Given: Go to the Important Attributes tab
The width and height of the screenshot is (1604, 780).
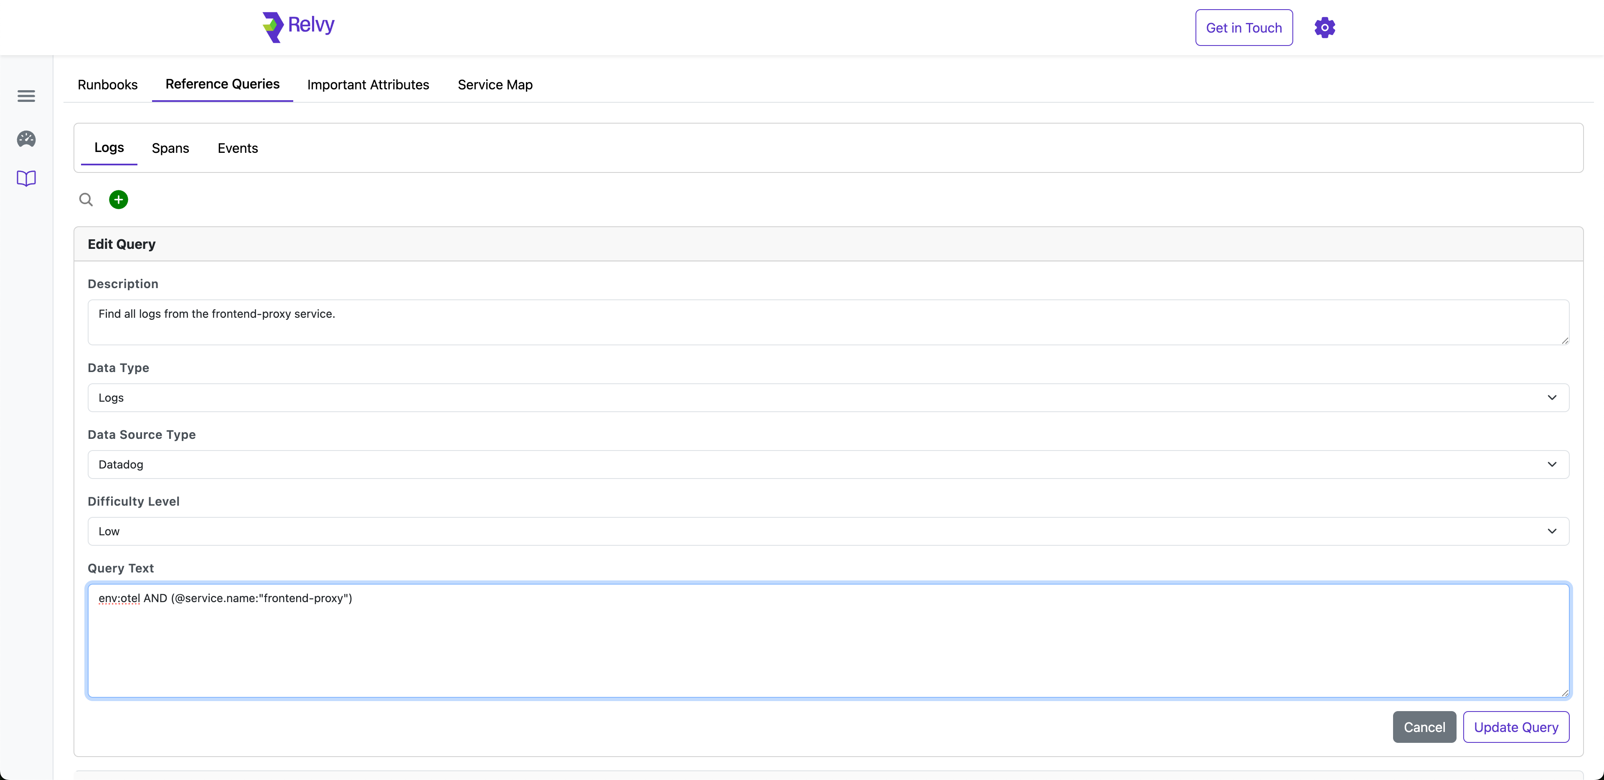Looking at the screenshot, I should point(368,85).
